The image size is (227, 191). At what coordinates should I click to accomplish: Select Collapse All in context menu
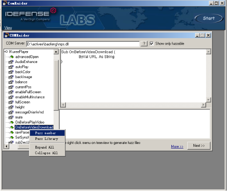47,153
